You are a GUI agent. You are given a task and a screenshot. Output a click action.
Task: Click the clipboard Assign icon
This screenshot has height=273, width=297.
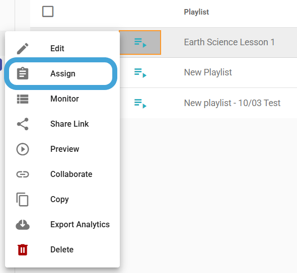tap(23, 73)
